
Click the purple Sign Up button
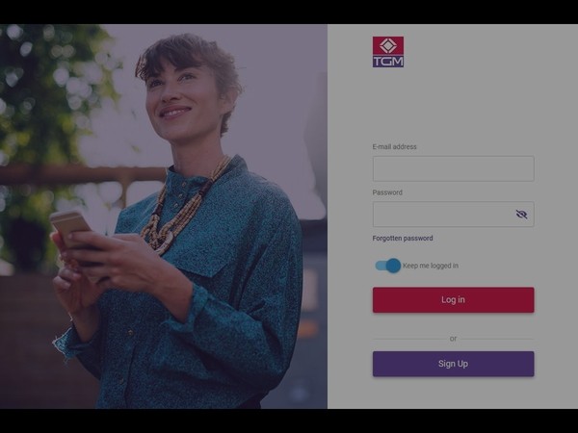click(x=453, y=364)
